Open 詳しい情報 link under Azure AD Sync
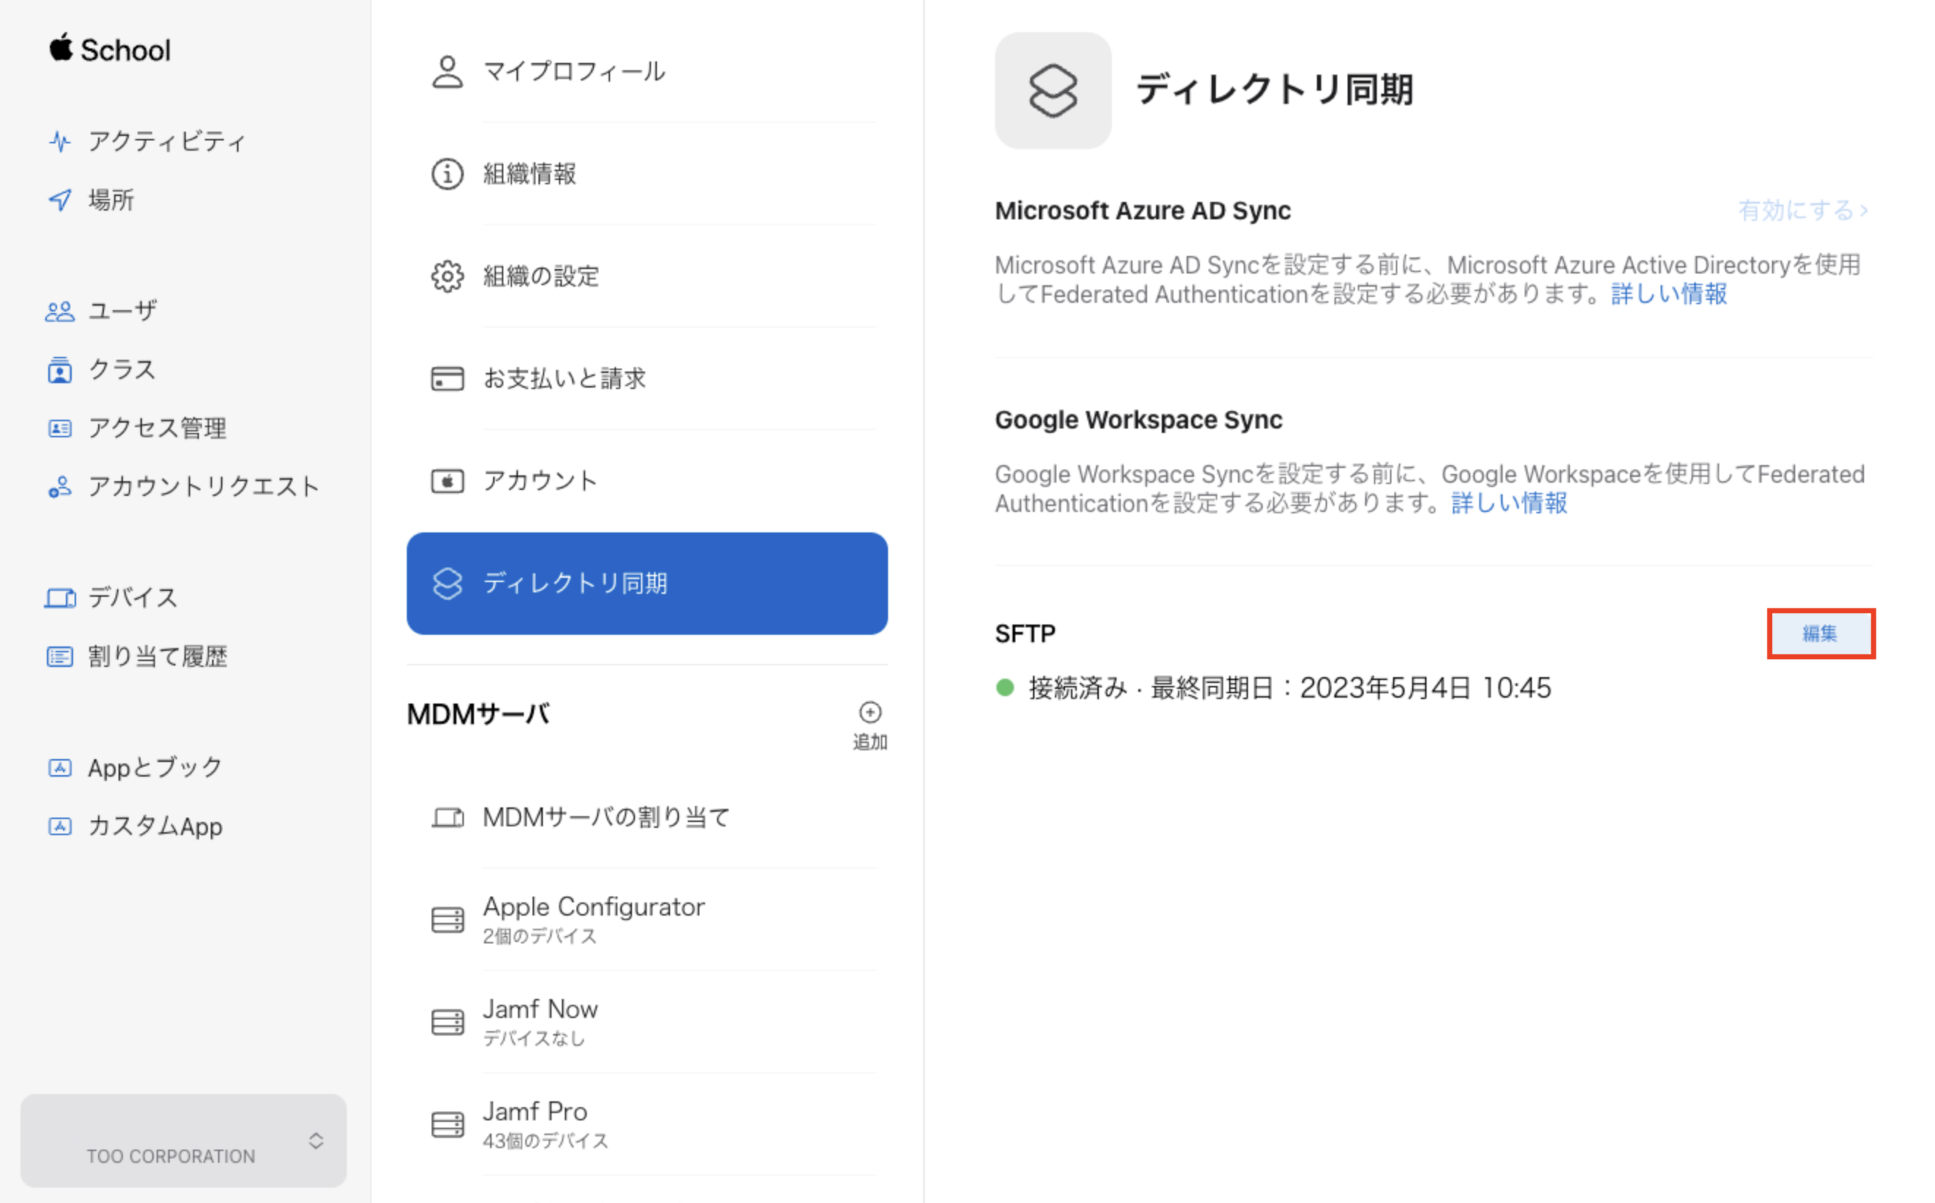Image resolution: width=1935 pixels, height=1203 pixels. tap(1669, 295)
